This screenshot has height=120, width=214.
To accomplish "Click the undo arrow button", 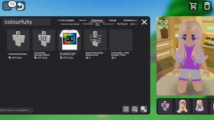I will (x=20, y=6).
